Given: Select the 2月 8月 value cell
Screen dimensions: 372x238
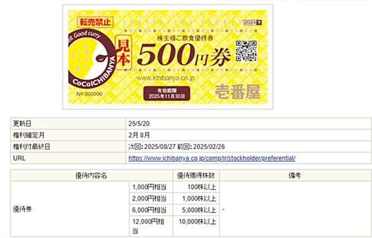Looking at the screenshot, I should pos(248,135).
